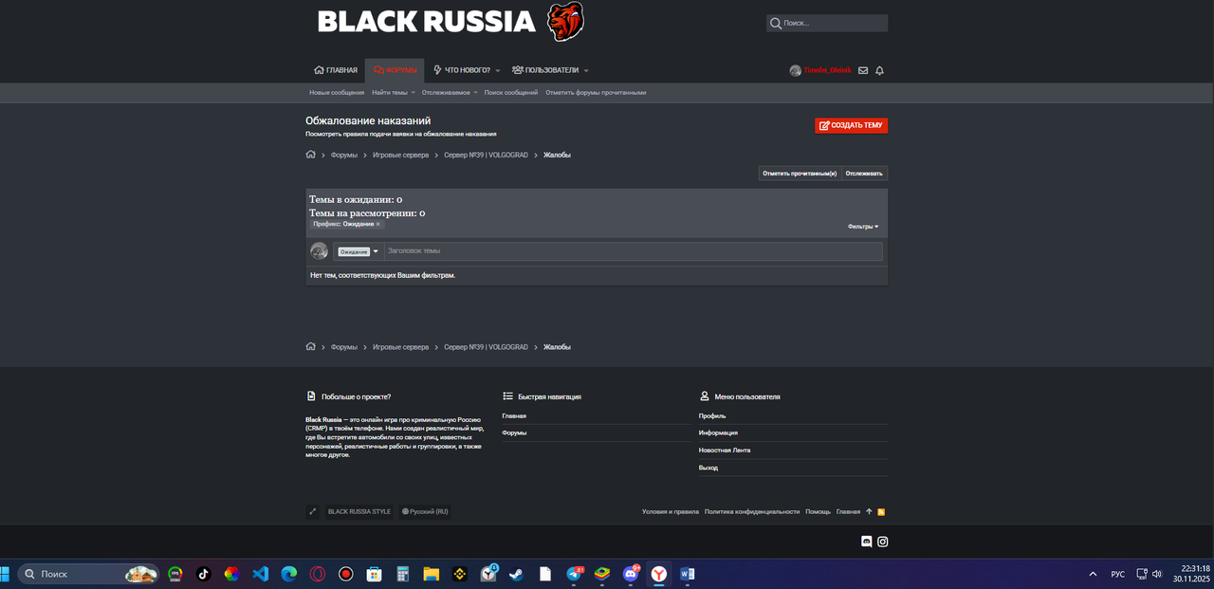Open the rules link for appeal submissions
1214x589 pixels.
click(x=400, y=134)
